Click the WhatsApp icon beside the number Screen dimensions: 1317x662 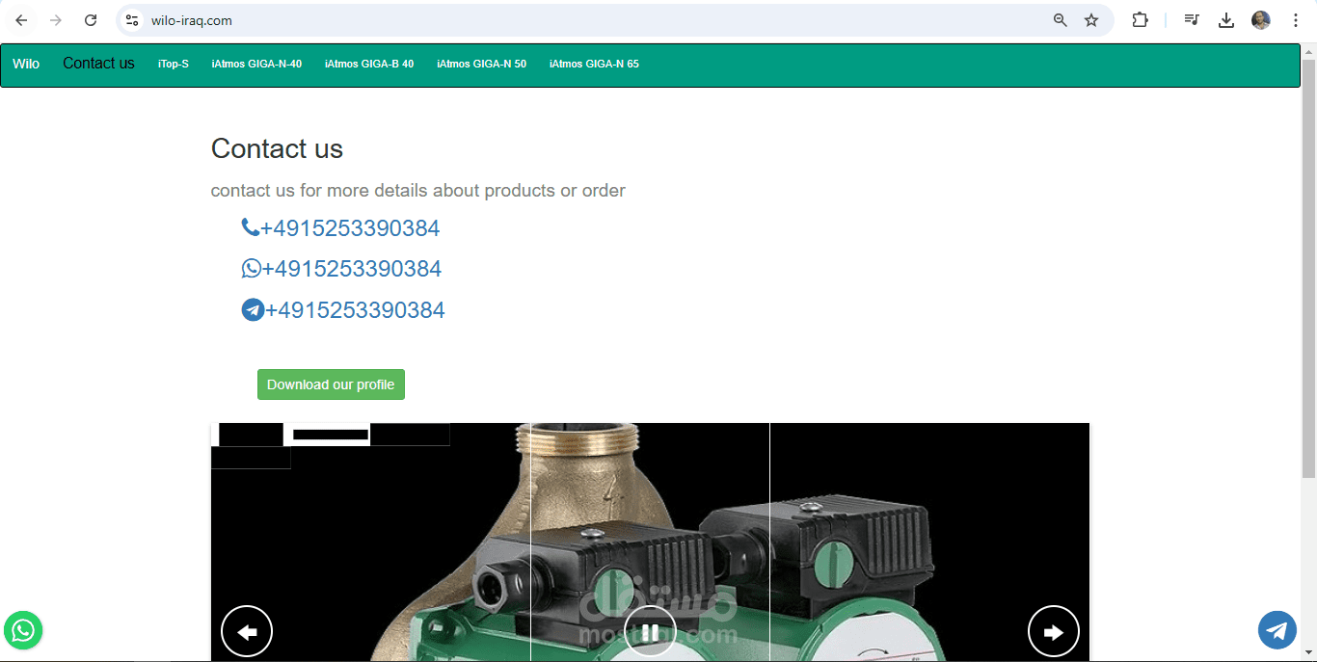[251, 269]
